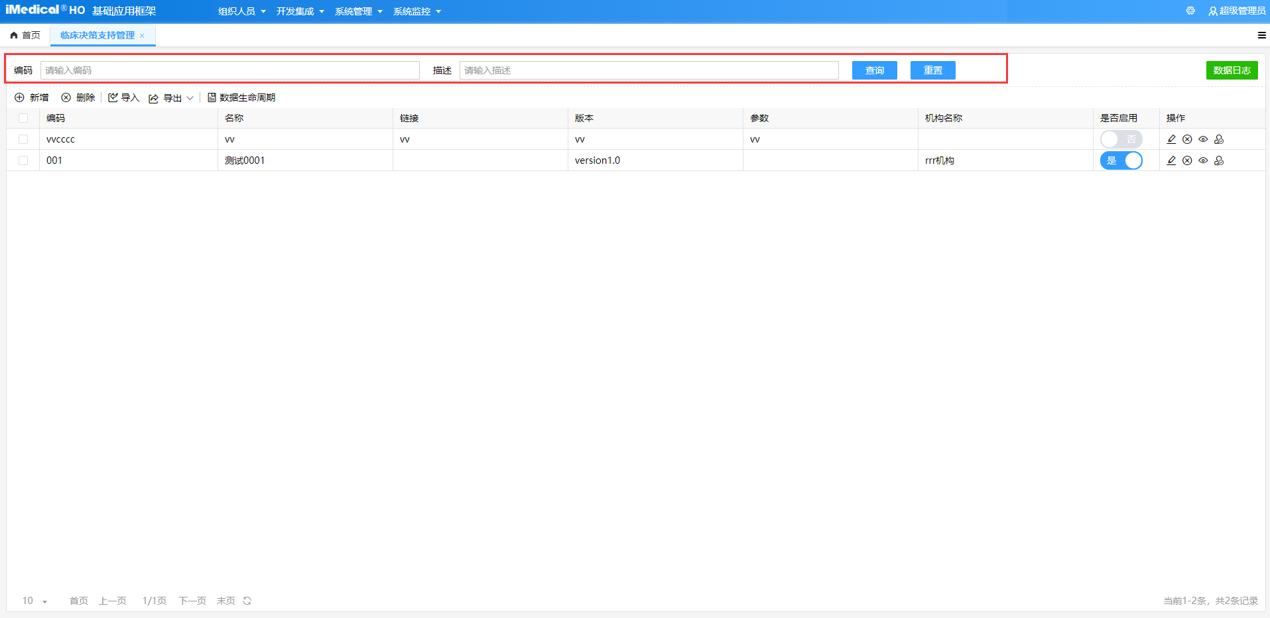Edit the 001 record with pencil icon
The image size is (1270, 618).
(1171, 160)
